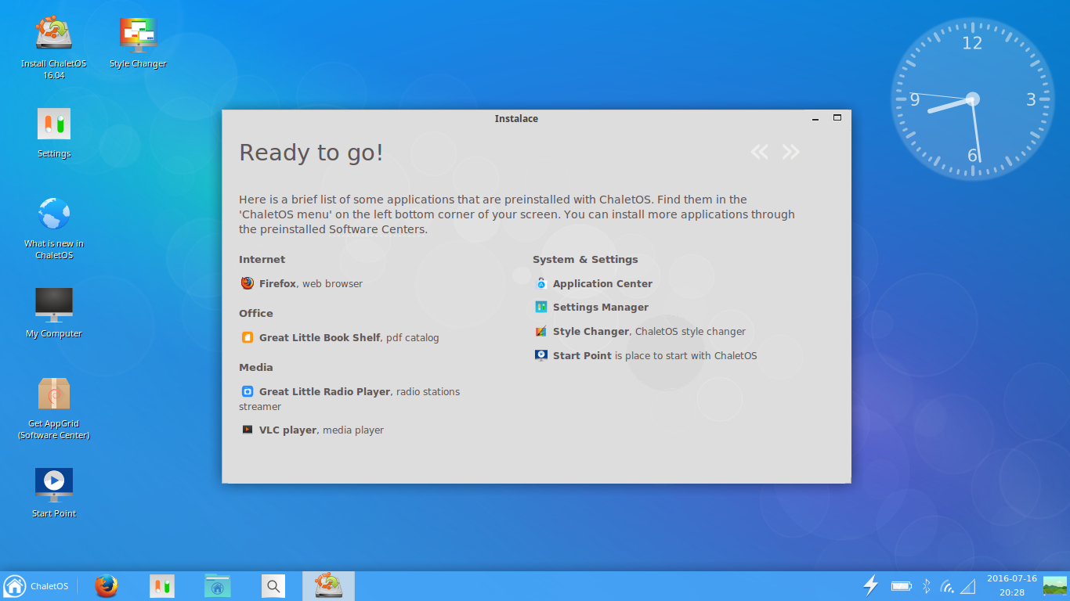Click the 'Office' section heading
Image resolution: width=1070 pixels, height=601 pixels.
pyautogui.click(x=256, y=313)
